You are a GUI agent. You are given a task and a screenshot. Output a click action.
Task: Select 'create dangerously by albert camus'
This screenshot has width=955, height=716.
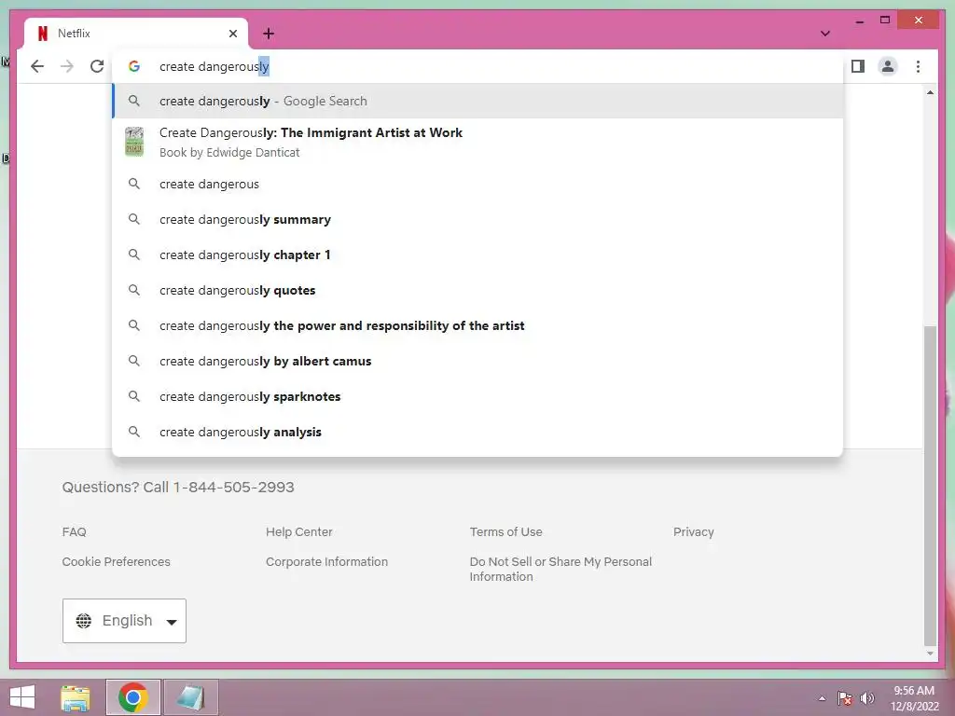(x=478, y=361)
